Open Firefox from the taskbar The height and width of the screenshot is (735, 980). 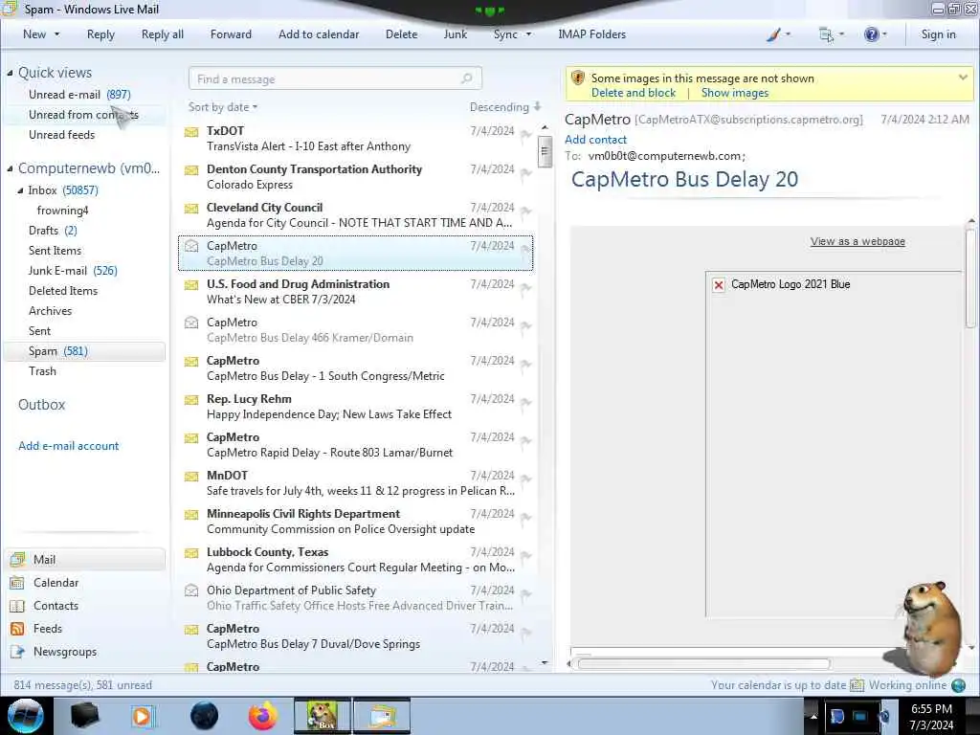263,716
